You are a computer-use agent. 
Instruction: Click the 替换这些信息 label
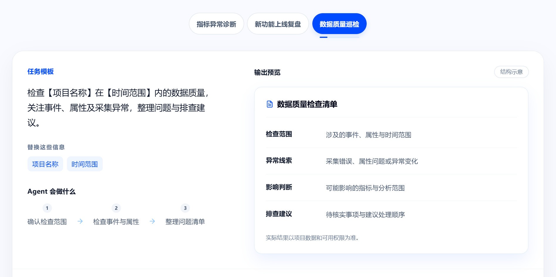click(46, 147)
